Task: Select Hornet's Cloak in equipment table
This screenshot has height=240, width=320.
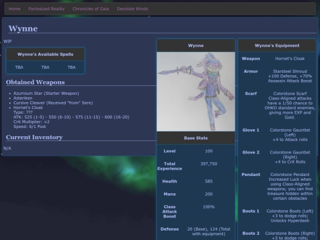Action: click(290, 59)
